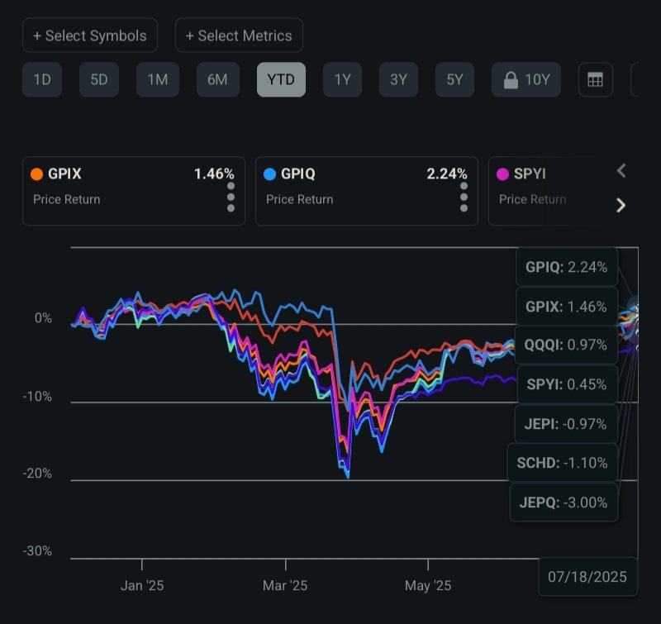The width and height of the screenshot is (661, 624).
Task: Click the -30% y-axis label
Action: click(x=37, y=551)
